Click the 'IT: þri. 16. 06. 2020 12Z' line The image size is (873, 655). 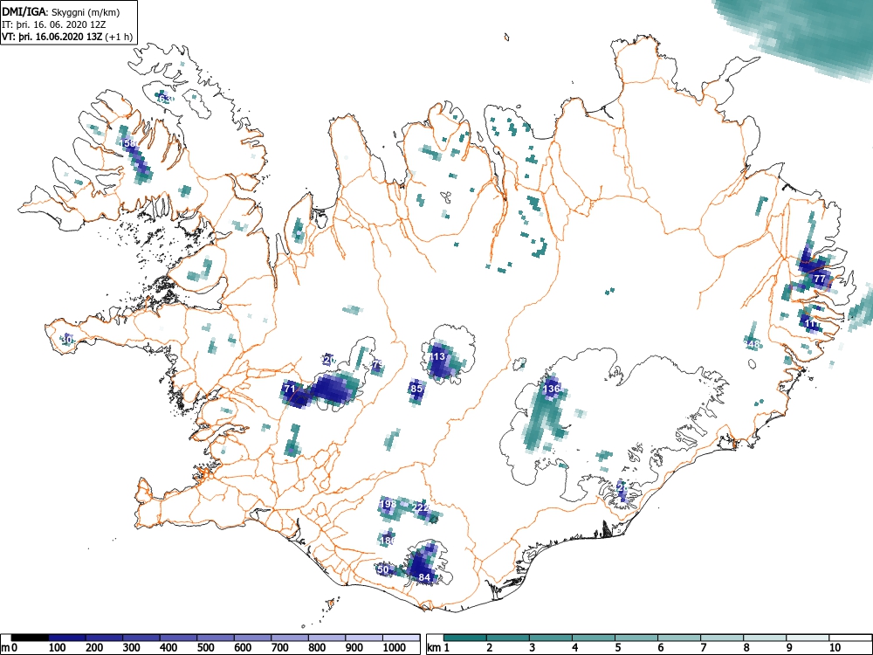54,24
